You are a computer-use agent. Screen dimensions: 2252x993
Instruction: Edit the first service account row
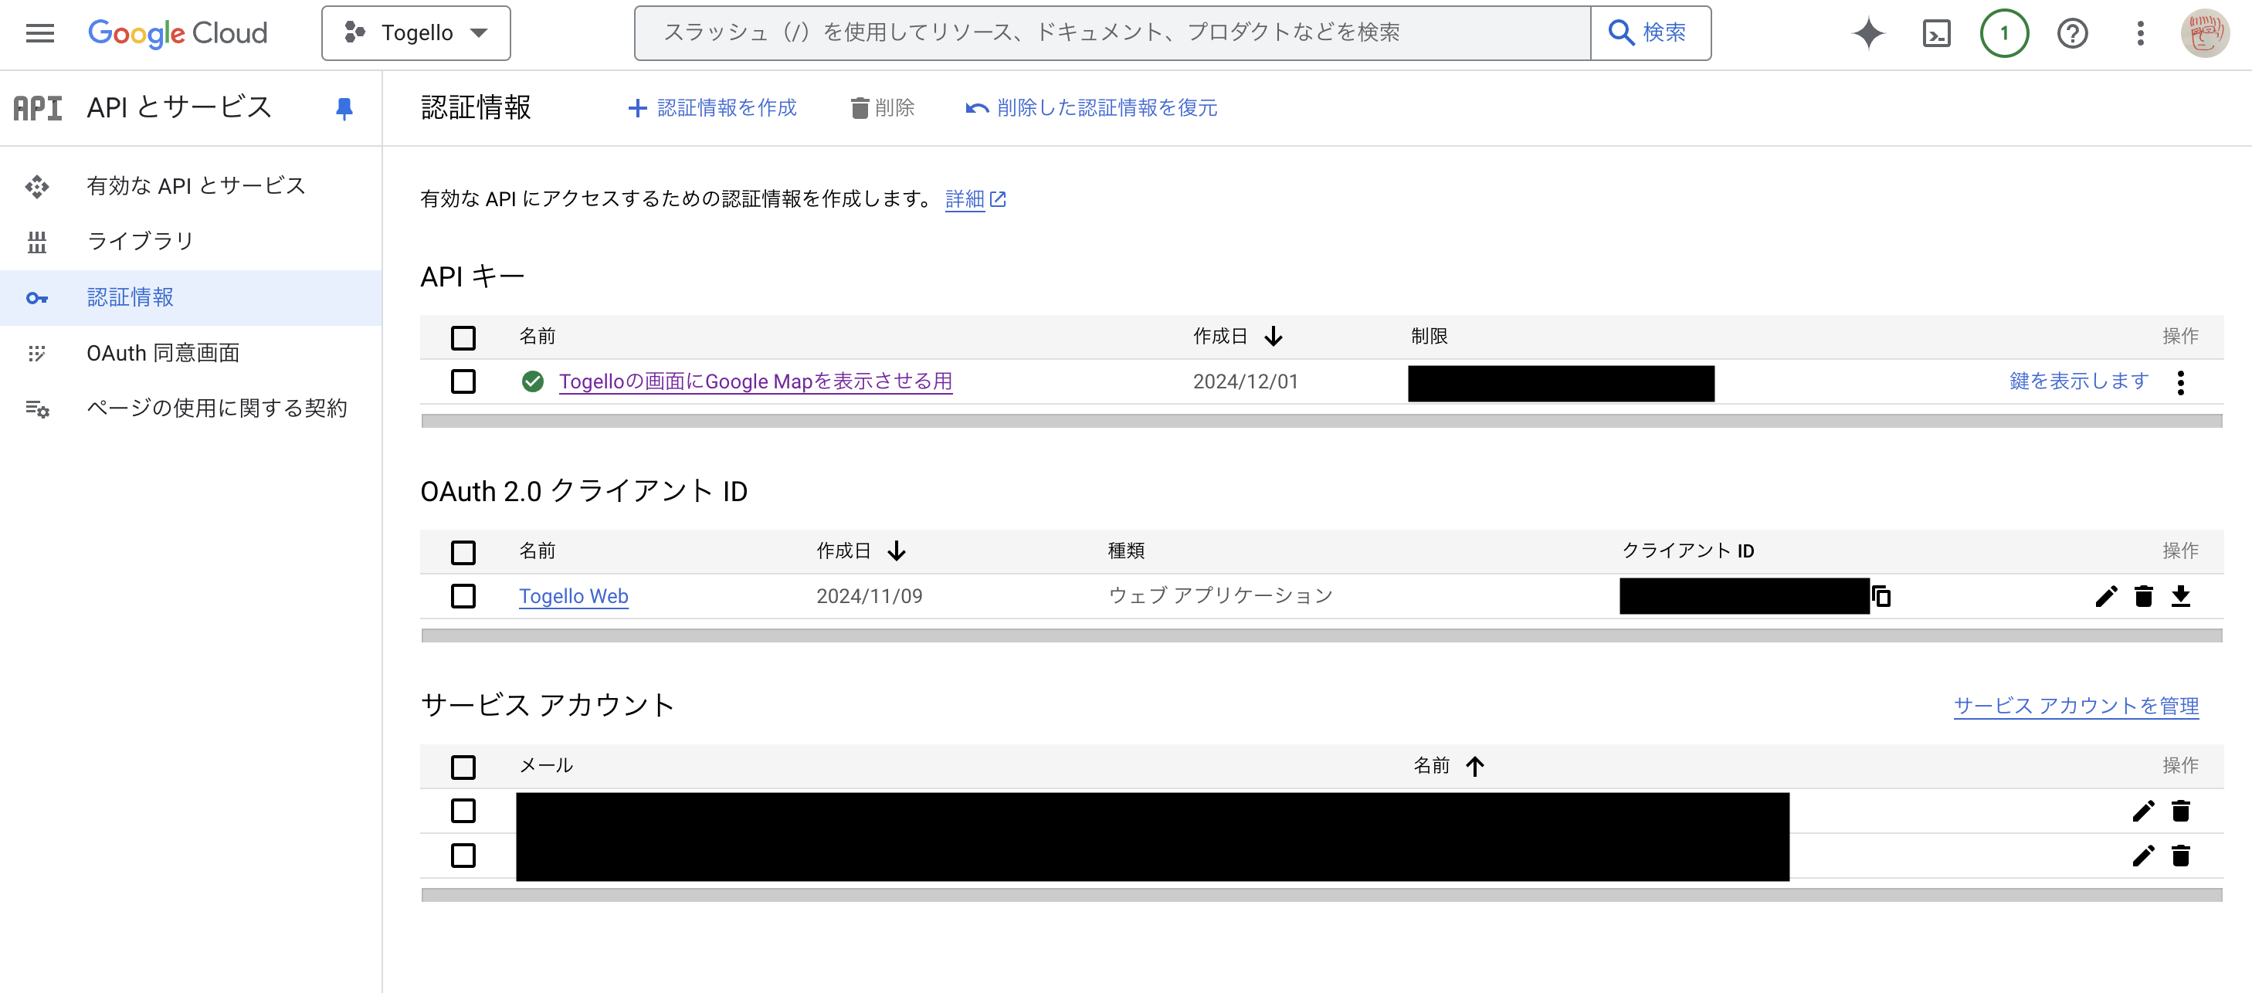click(x=2143, y=812)
